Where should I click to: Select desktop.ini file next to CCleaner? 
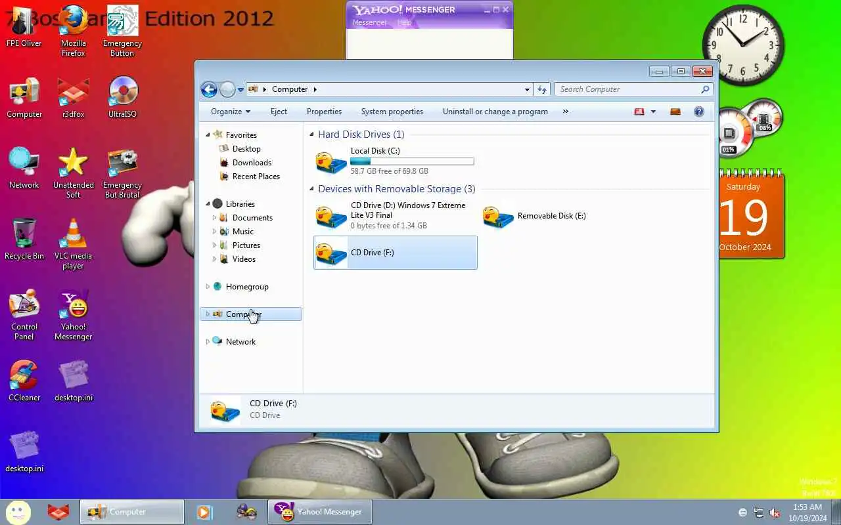(x=73, y=382)
